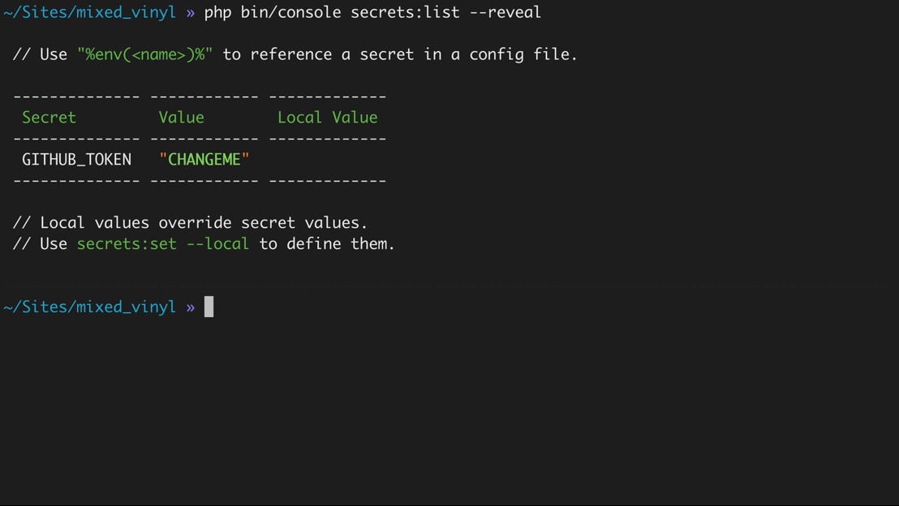This screenshot has width=899, height=506.
Task: Click the "to define them." text
Action: [x=327, y=243]
